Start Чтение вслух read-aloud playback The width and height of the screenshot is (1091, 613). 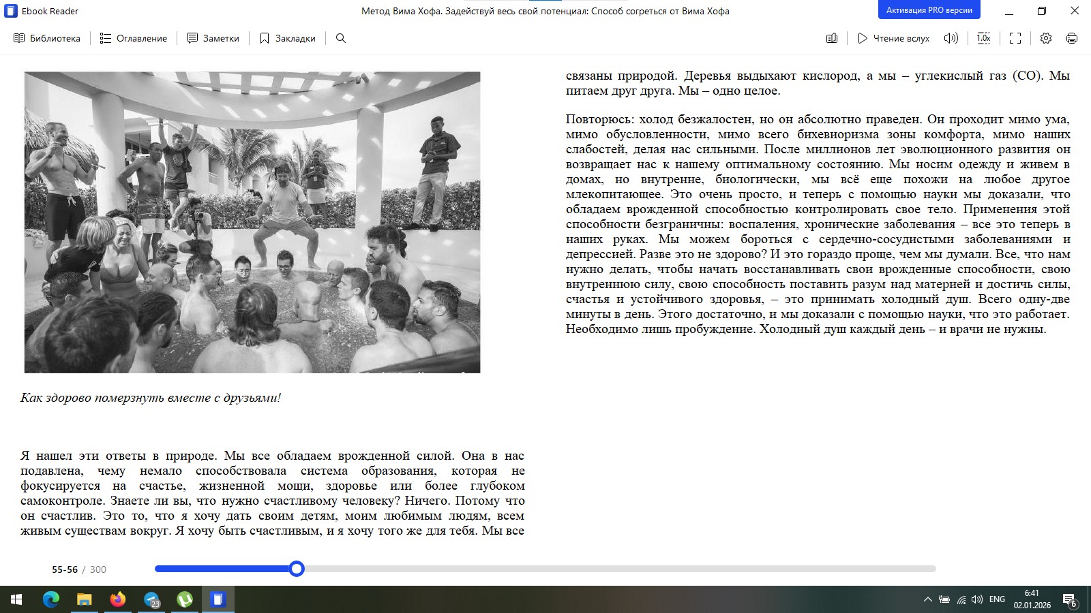(893, 38)
